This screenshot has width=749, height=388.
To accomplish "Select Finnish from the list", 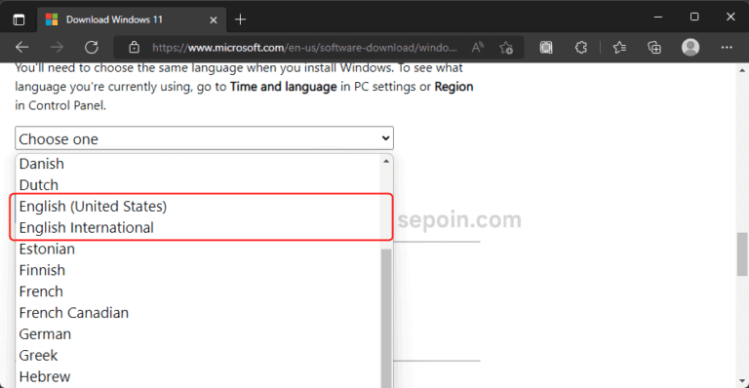I will (199, 270).
